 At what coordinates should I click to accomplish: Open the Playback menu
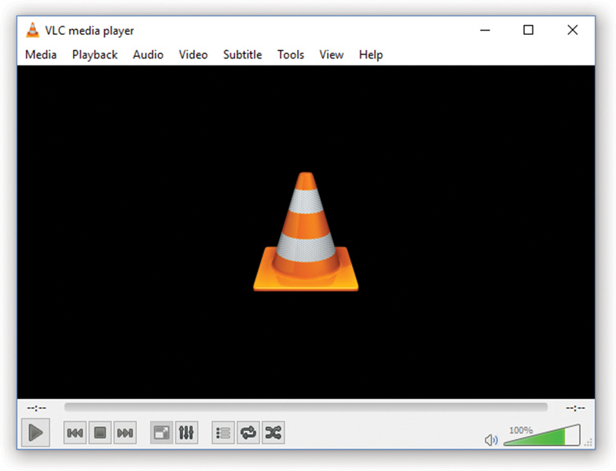pyautogui.click(x=94, y=55)
